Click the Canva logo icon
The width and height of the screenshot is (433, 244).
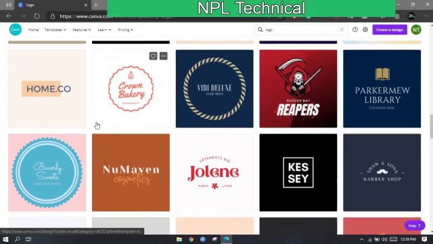(15, 30)
